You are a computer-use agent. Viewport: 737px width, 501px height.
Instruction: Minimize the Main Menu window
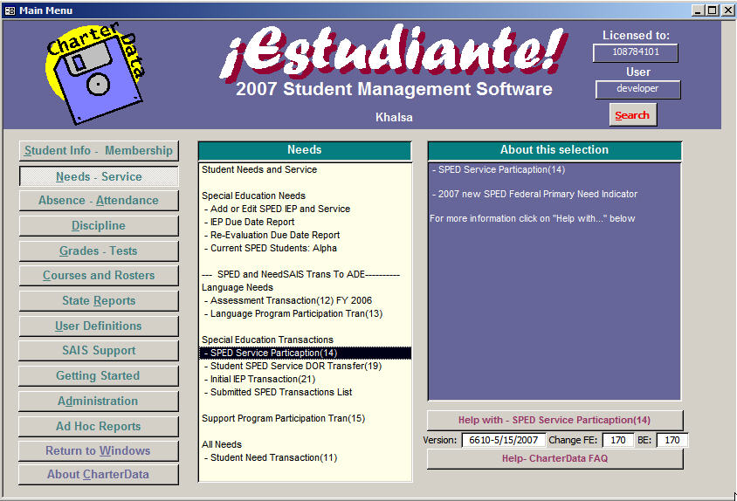coord(698,10)
